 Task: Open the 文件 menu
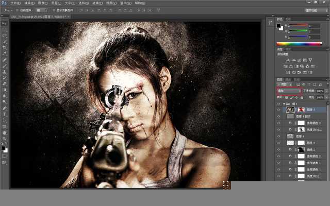15,3
